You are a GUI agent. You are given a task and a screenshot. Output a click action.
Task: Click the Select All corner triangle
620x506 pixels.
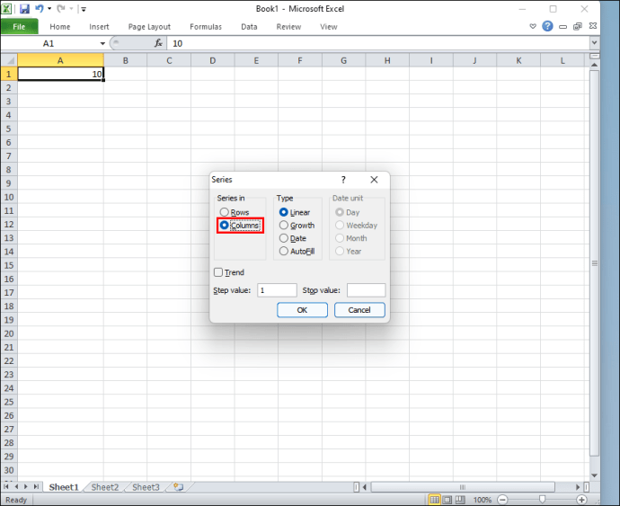click(10, 60)
